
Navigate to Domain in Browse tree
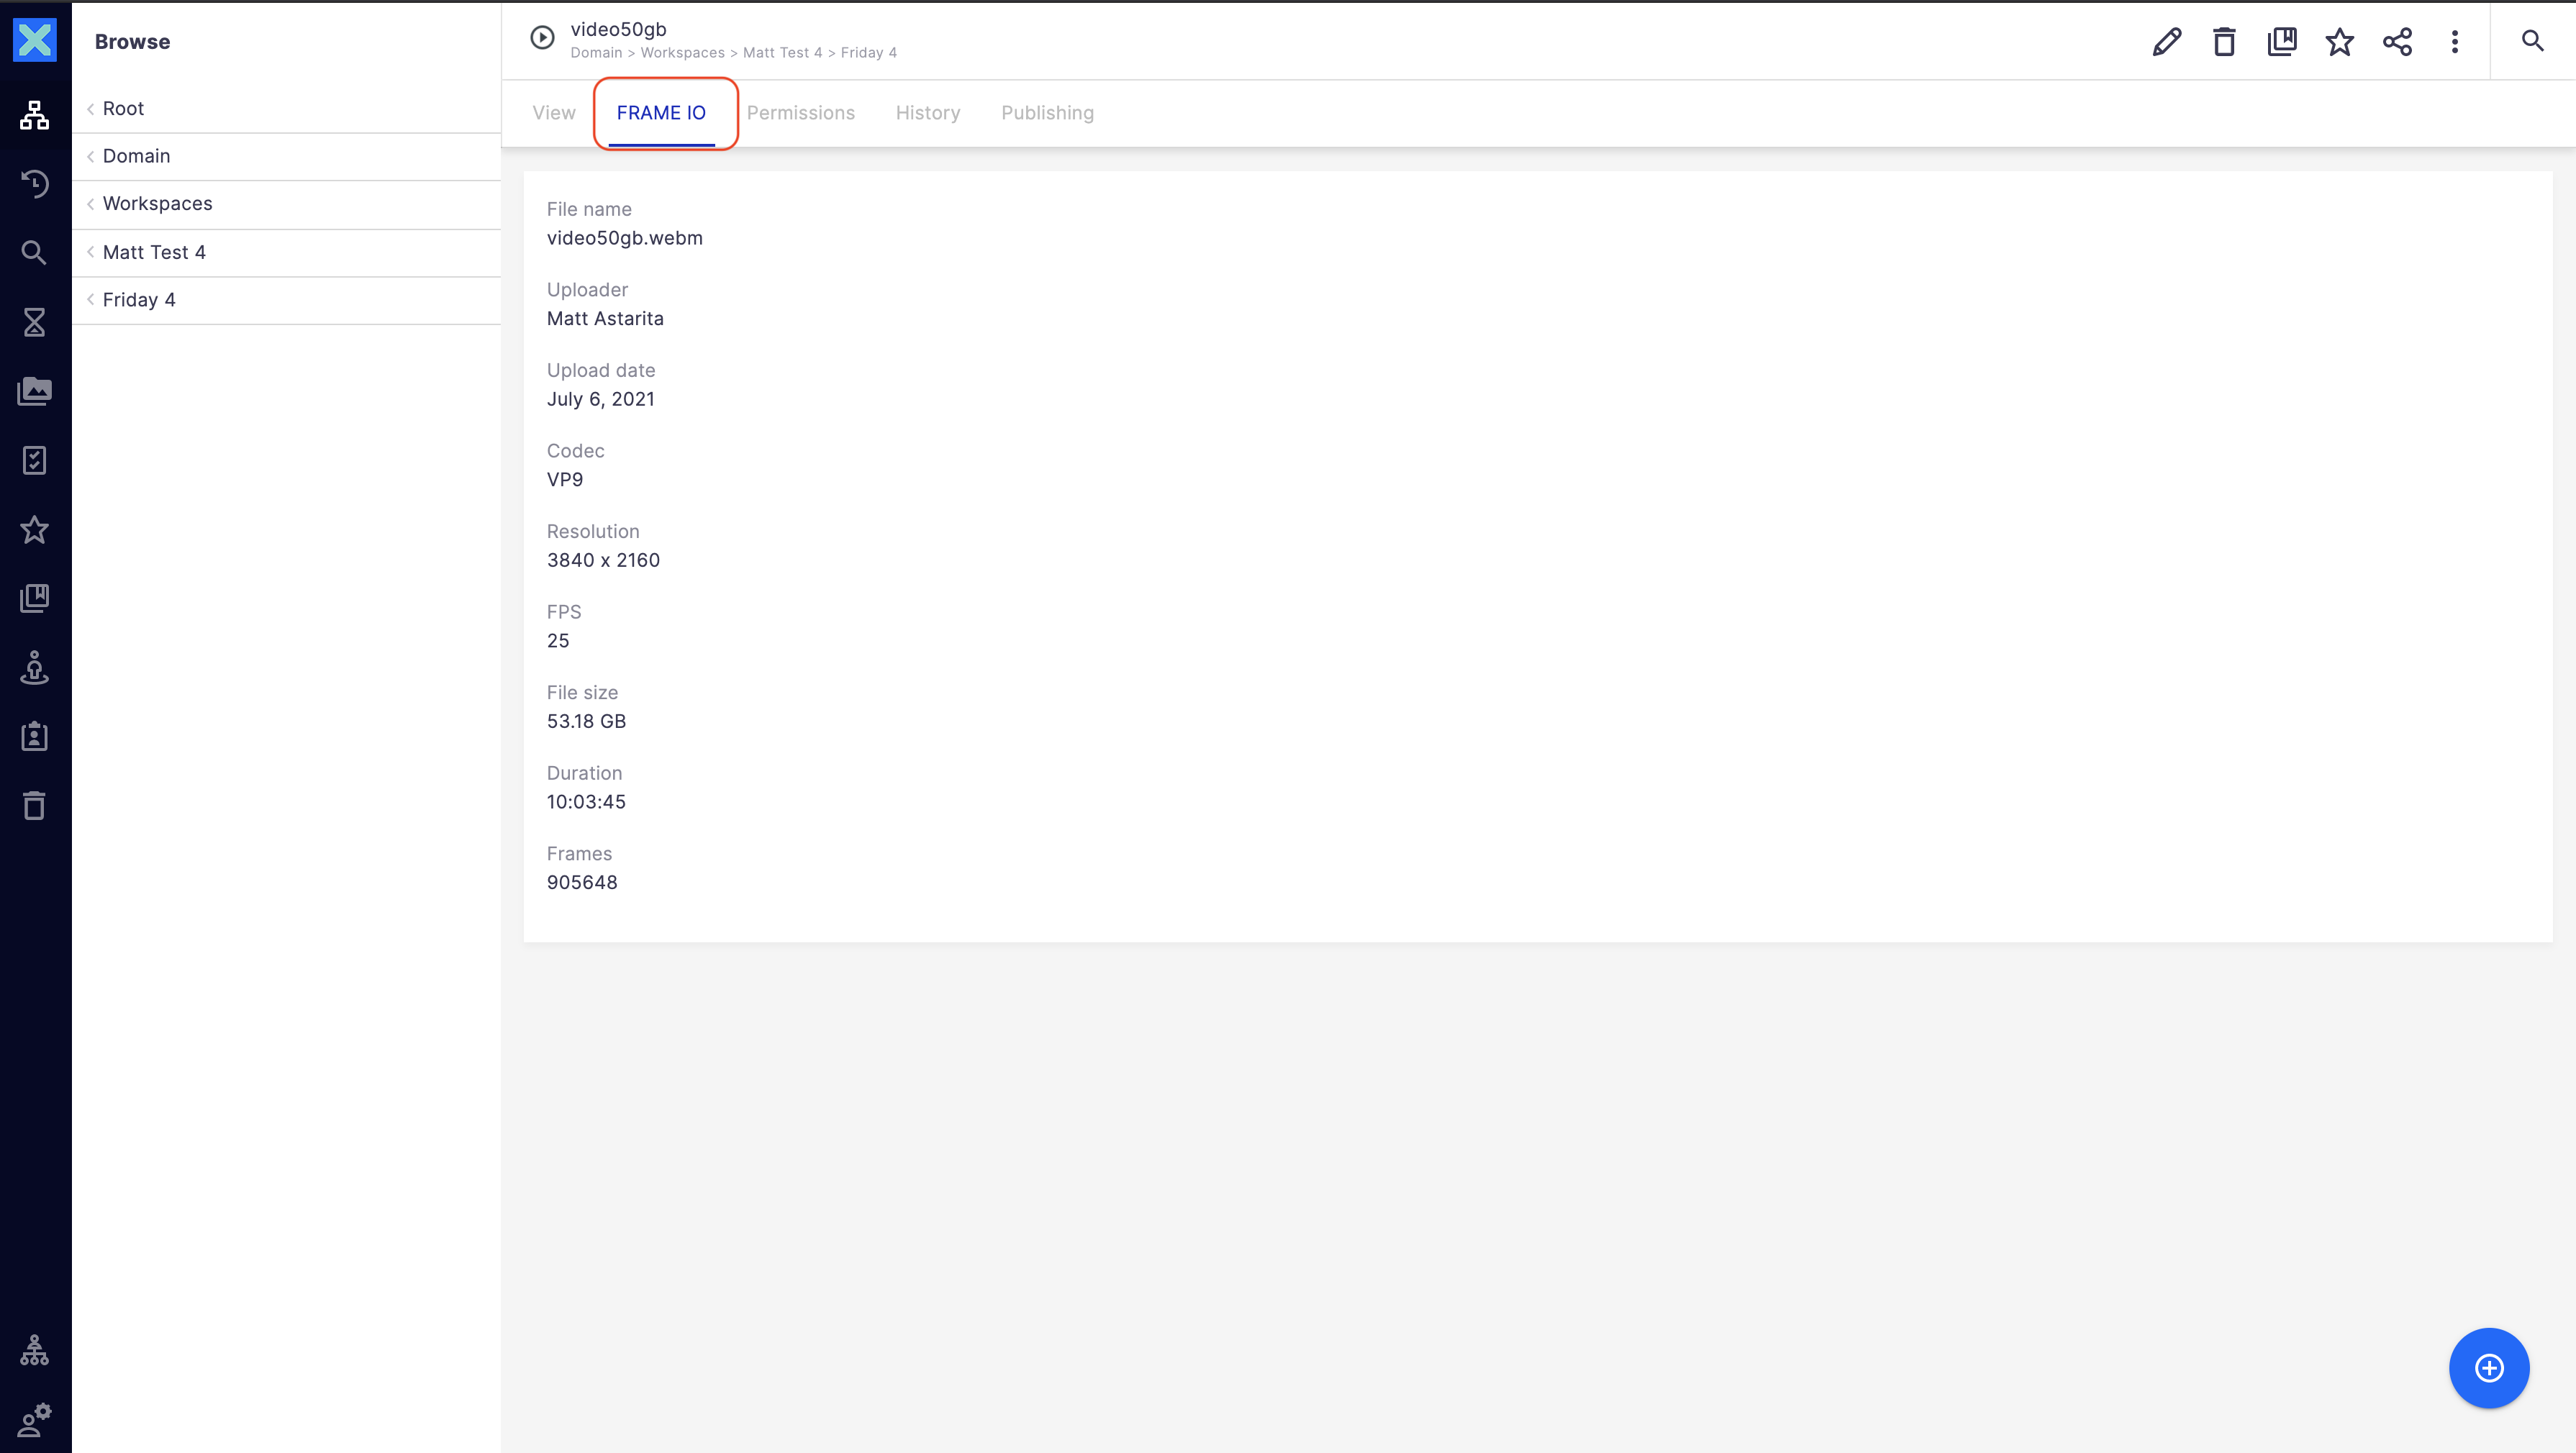click(286, 157)
